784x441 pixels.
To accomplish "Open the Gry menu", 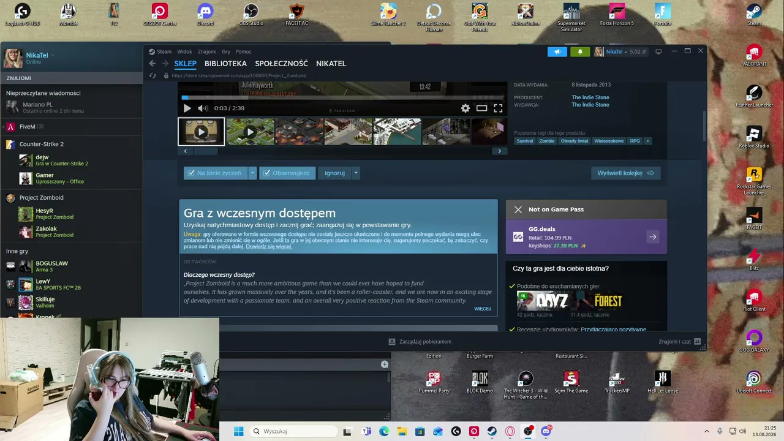I will (x=226, y=51).
